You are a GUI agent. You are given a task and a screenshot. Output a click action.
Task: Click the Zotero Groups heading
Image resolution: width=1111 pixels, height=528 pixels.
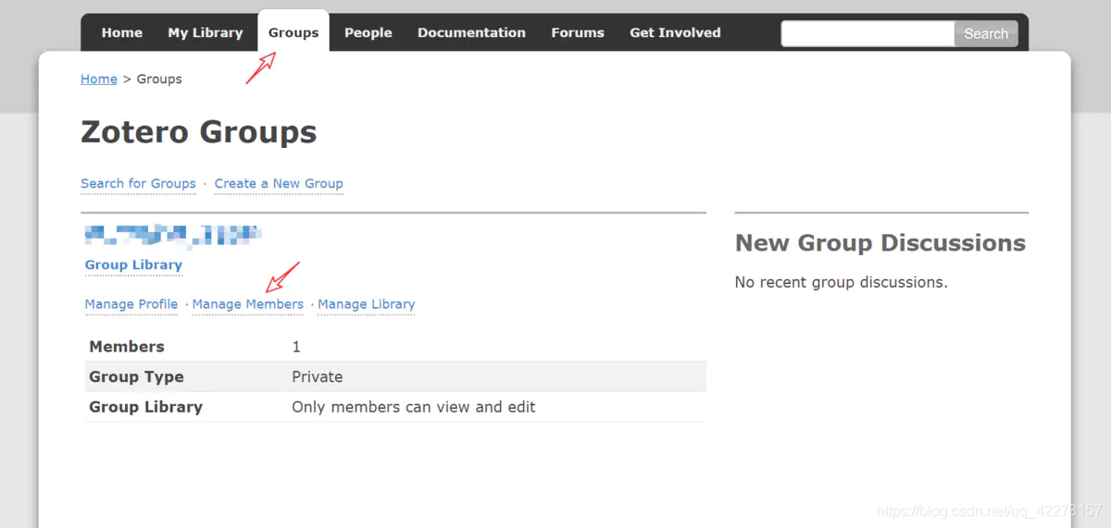point(199,132)
